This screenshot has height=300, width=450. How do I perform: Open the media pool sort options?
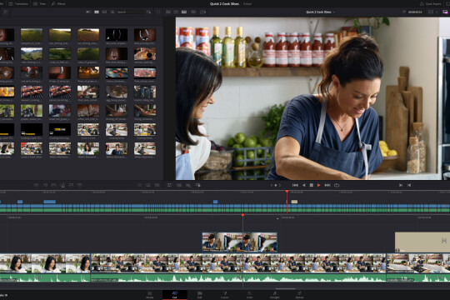(148, 12)
